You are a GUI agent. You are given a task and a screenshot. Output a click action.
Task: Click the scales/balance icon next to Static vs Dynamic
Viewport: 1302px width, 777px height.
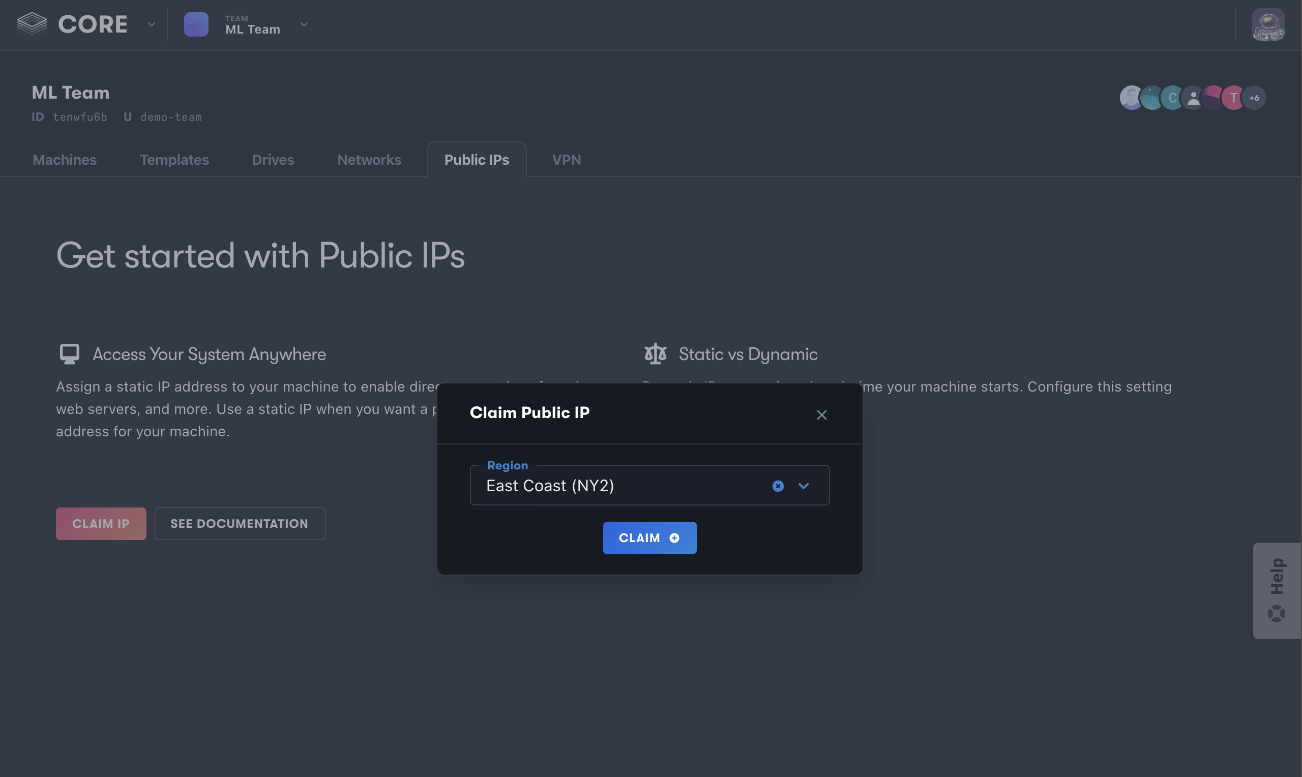coord(655,354)
